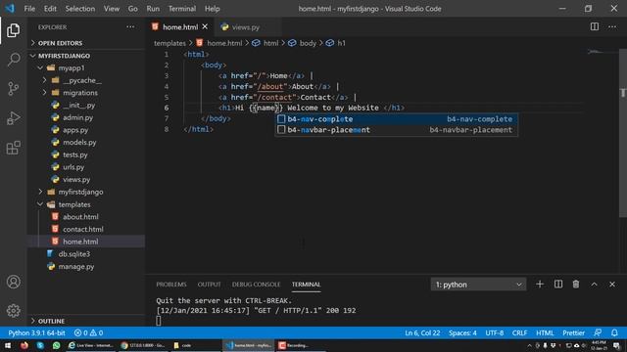
Task: Open the Source Control view icon
Action: 13,89
